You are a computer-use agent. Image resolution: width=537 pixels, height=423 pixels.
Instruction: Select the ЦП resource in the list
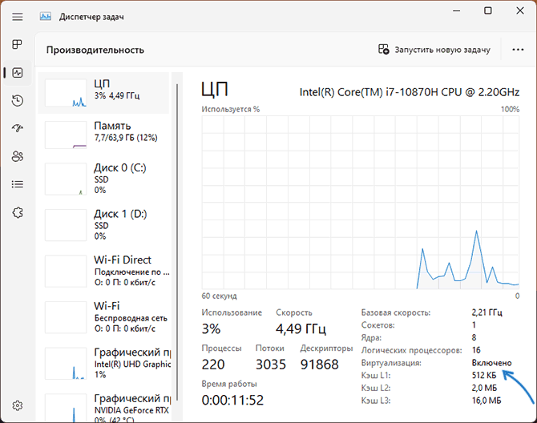coord(103,93)
